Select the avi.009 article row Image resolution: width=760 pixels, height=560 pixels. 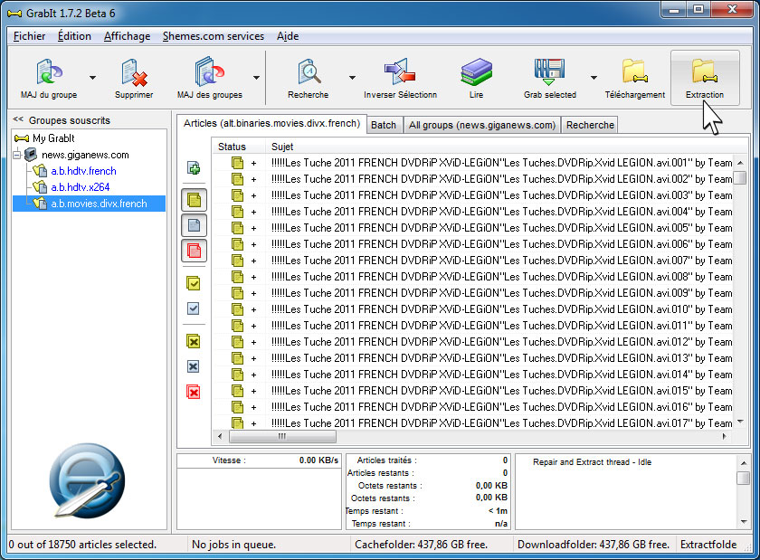pos(472,293)
